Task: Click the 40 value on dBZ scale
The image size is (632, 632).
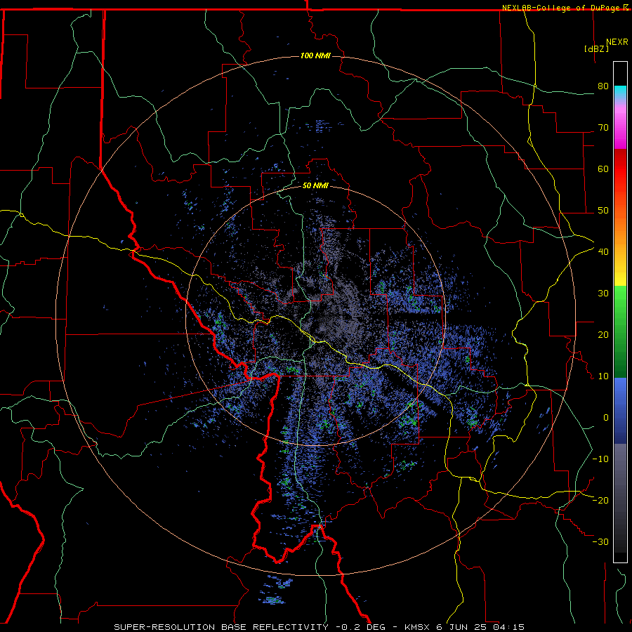Action: click(x=603, y=252)
